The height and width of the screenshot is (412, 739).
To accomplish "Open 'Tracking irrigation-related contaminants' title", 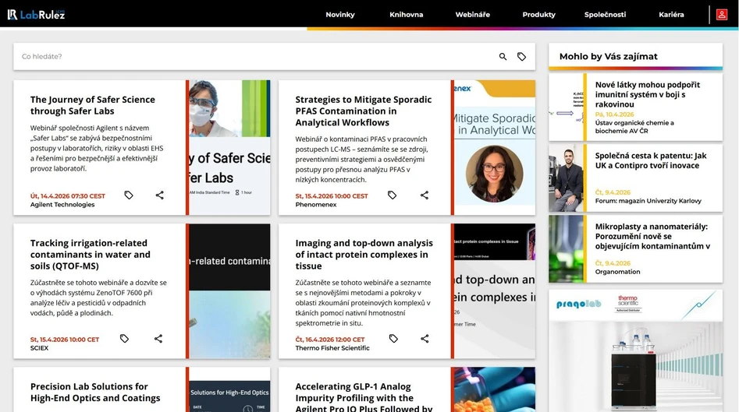I will [x=91, y=255].
